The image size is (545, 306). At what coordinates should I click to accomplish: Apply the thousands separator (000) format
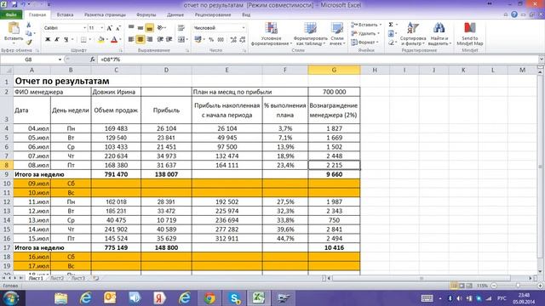tap(221, 40)
